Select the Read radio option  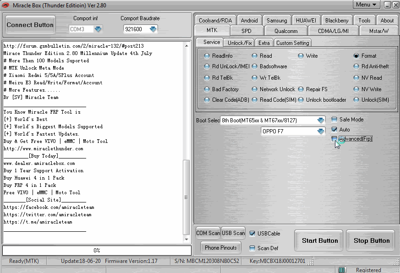[x=254, y=56]
